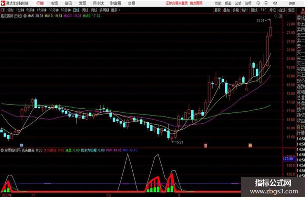Viewport: 305px width, 197px height.
Task: Click the diamond icon at chart top right
Action: (275, 16)
